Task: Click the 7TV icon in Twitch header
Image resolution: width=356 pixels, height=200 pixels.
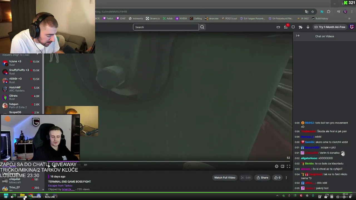Action: 300,27
